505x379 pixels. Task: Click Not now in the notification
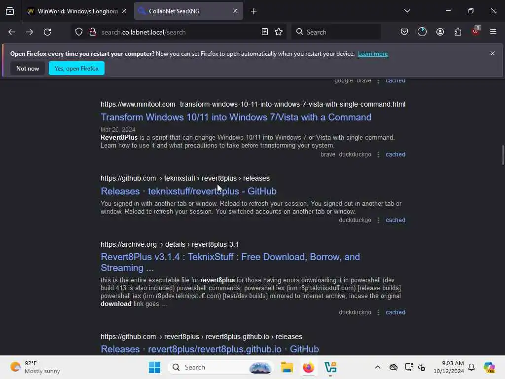28,68
